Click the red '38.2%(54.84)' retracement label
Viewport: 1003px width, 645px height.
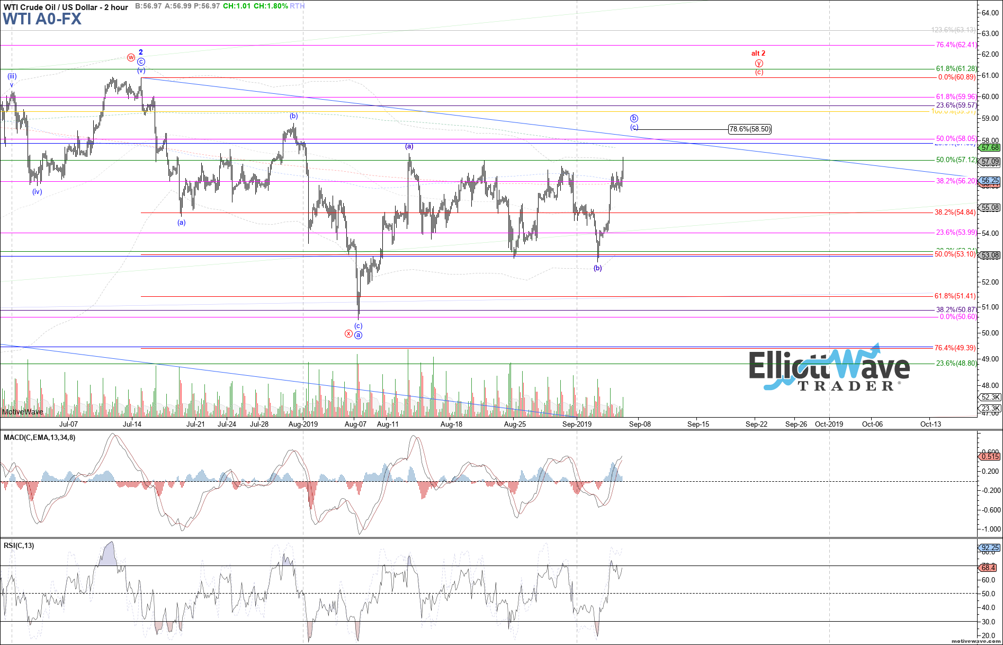pos(955,213)
